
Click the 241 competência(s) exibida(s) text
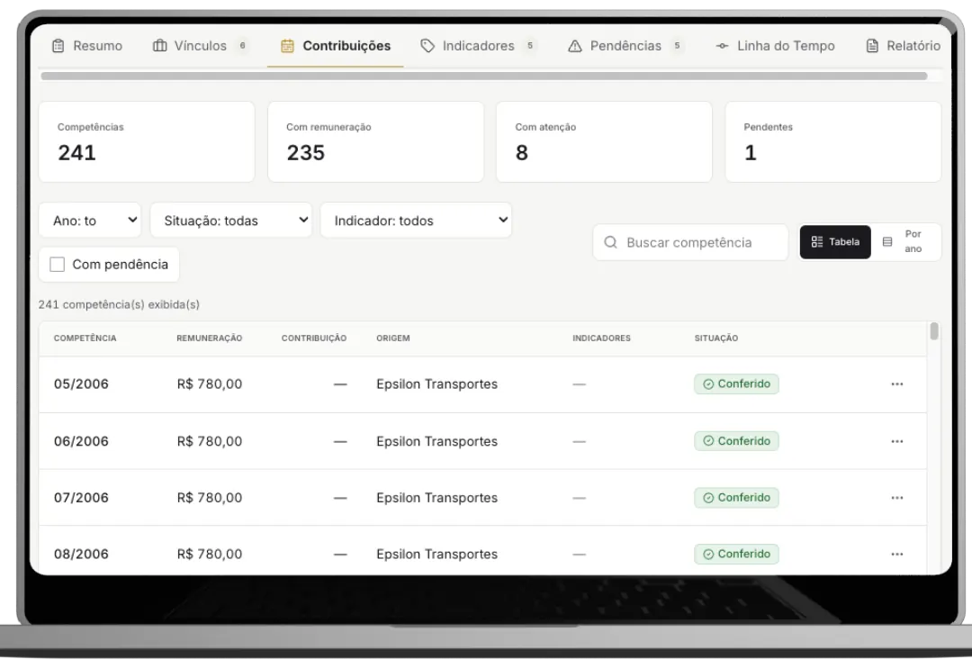[119, 304]
